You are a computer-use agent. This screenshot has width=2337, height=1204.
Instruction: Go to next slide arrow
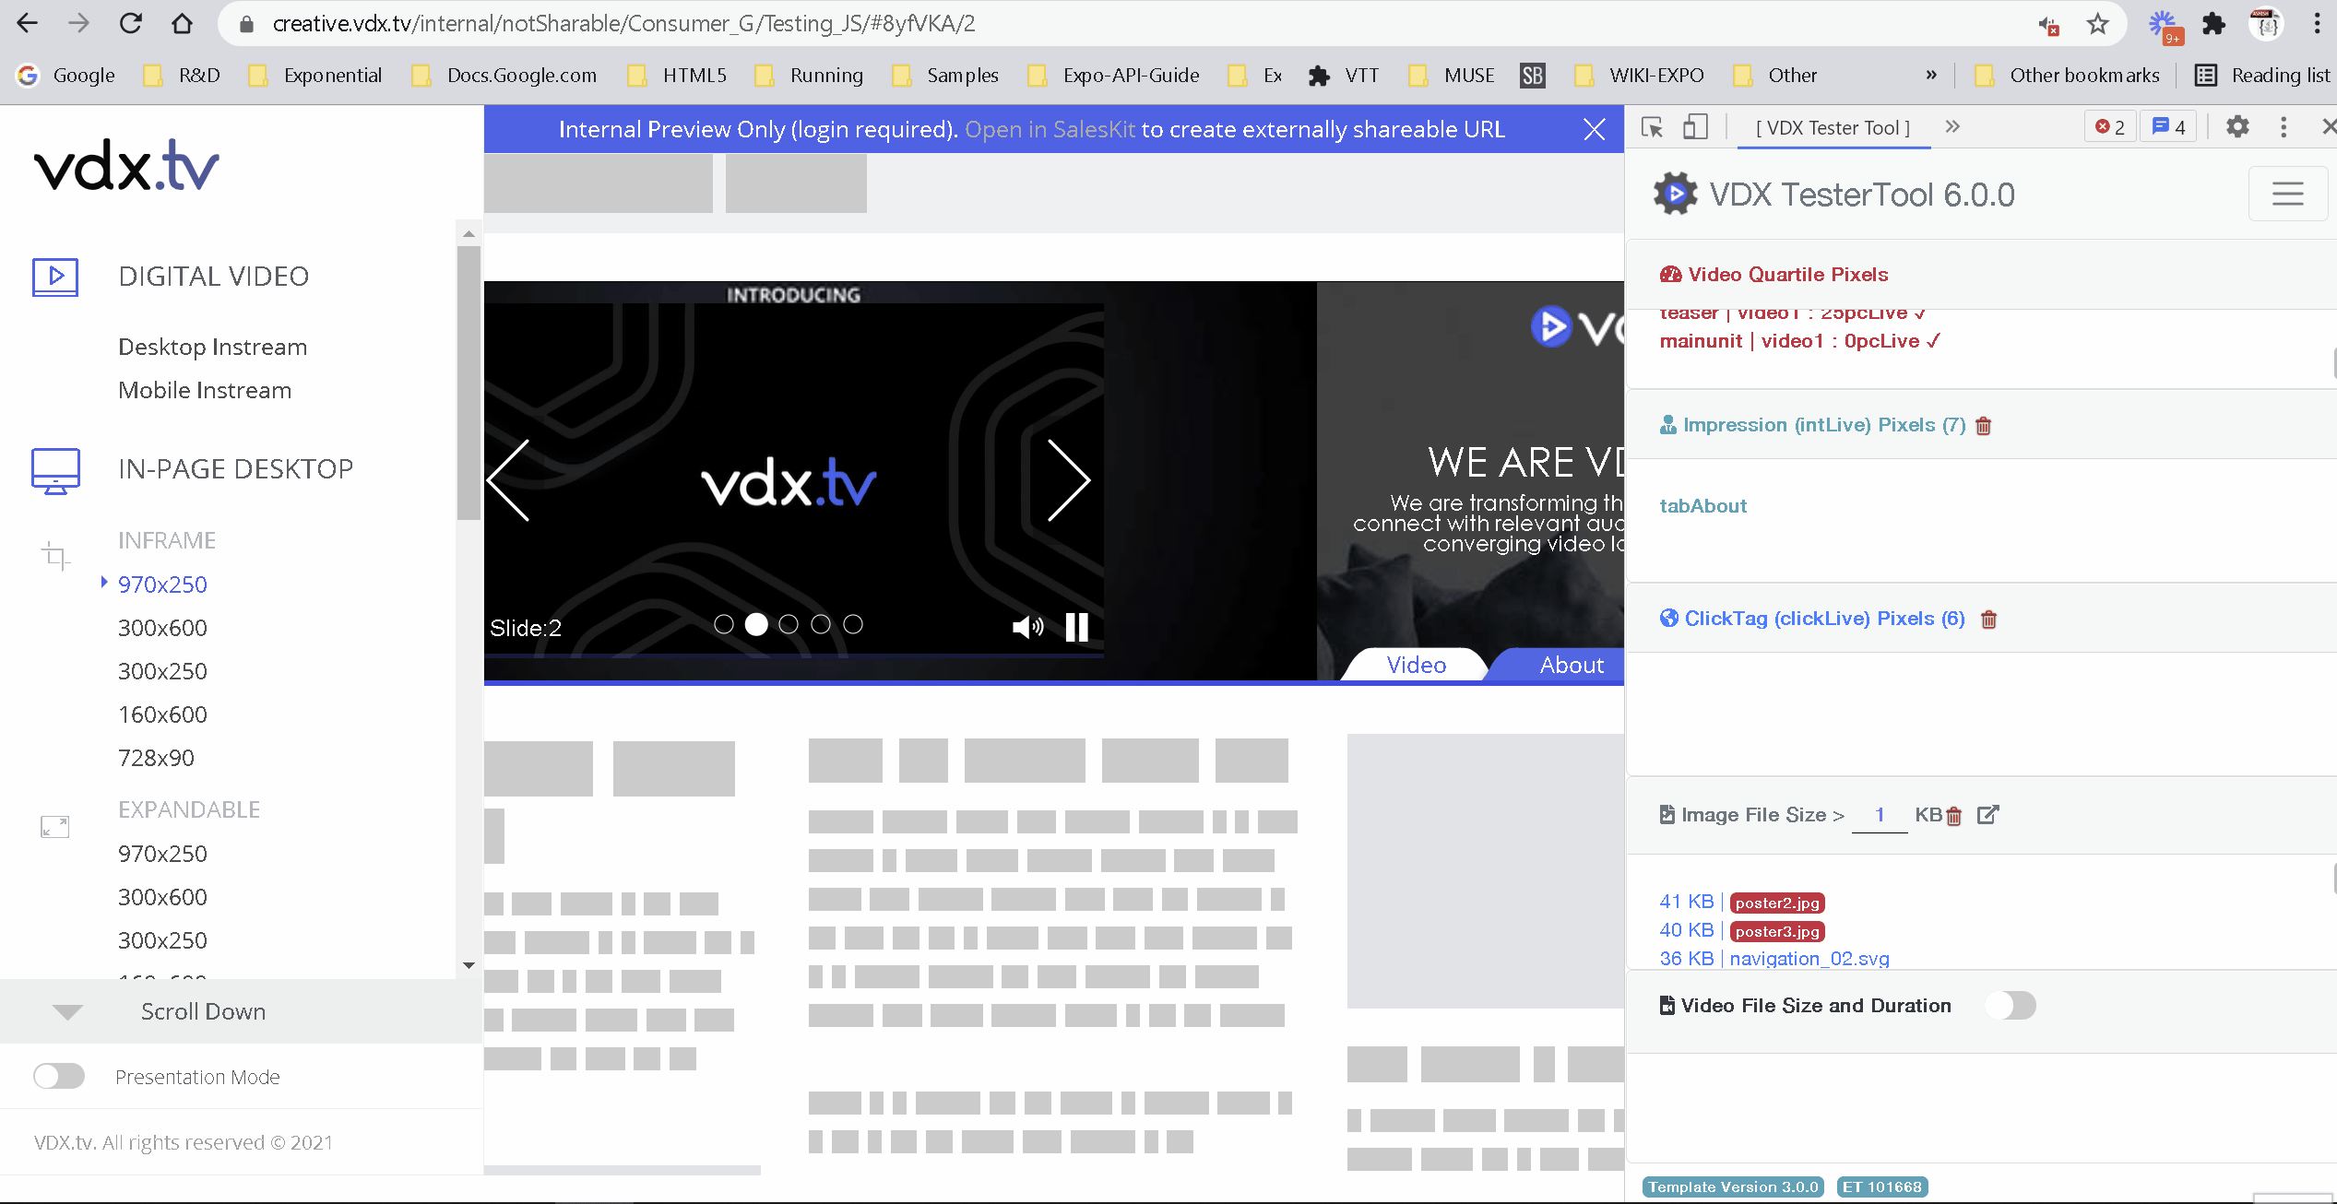(x=1070, y=480)
